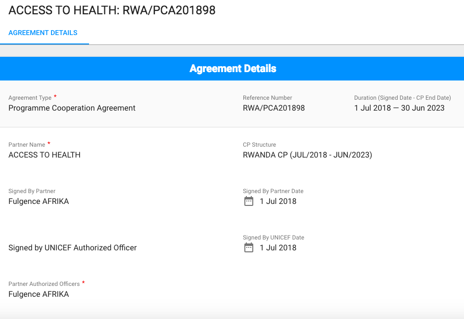
Task: Click the Signed By UNICEF Date value 1 Jul 2018
Action: click(278, 248)
